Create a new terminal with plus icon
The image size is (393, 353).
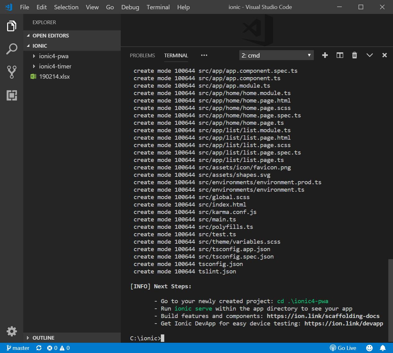coord(325,55)
